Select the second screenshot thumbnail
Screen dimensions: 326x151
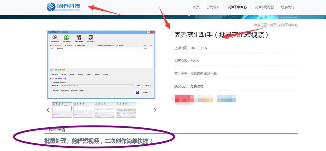[x=83, y=110]
